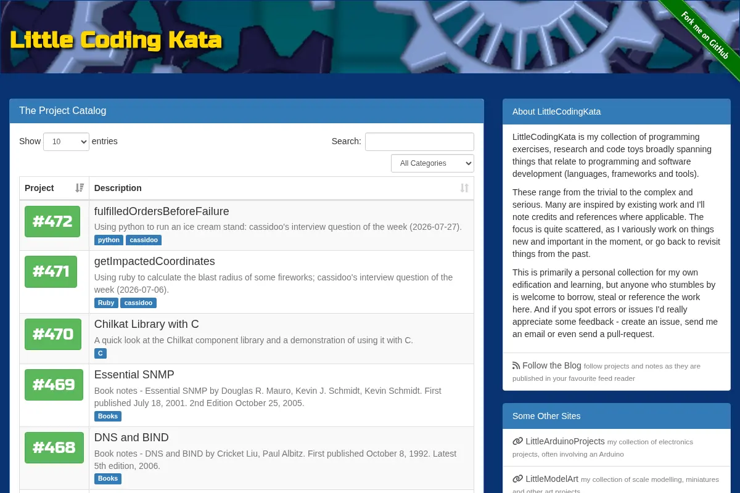Click link icon beside LittleModelArt
This screenshot has height=493, width=740.
(x=518, y=479)
